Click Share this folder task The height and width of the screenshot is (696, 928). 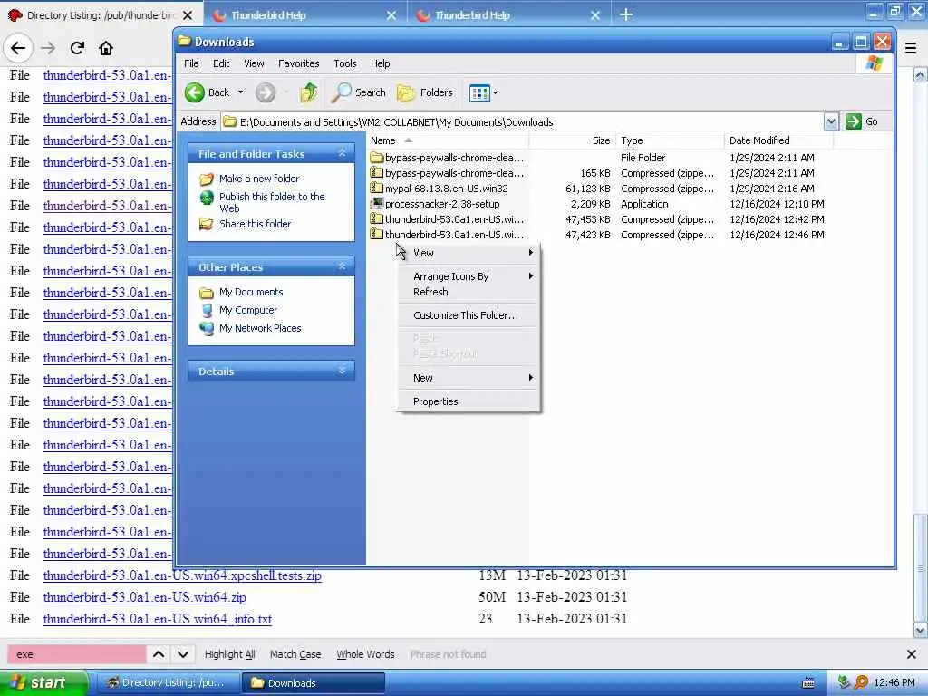pyautogui.click(x=255, y=224)
